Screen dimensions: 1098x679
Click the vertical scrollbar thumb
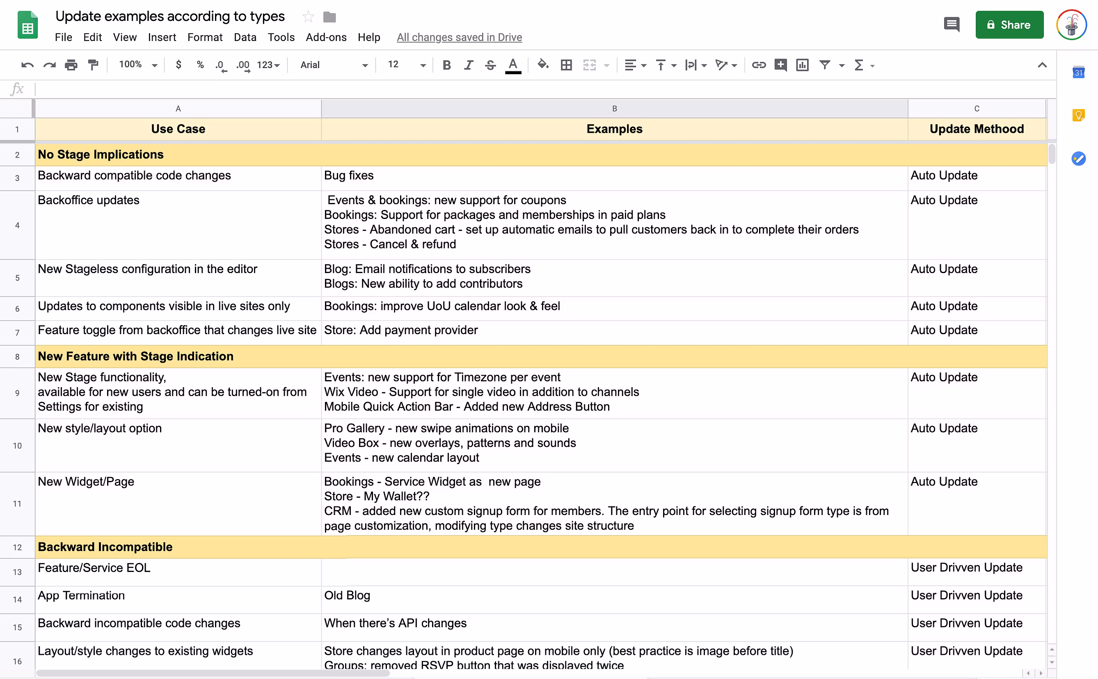1051,154
